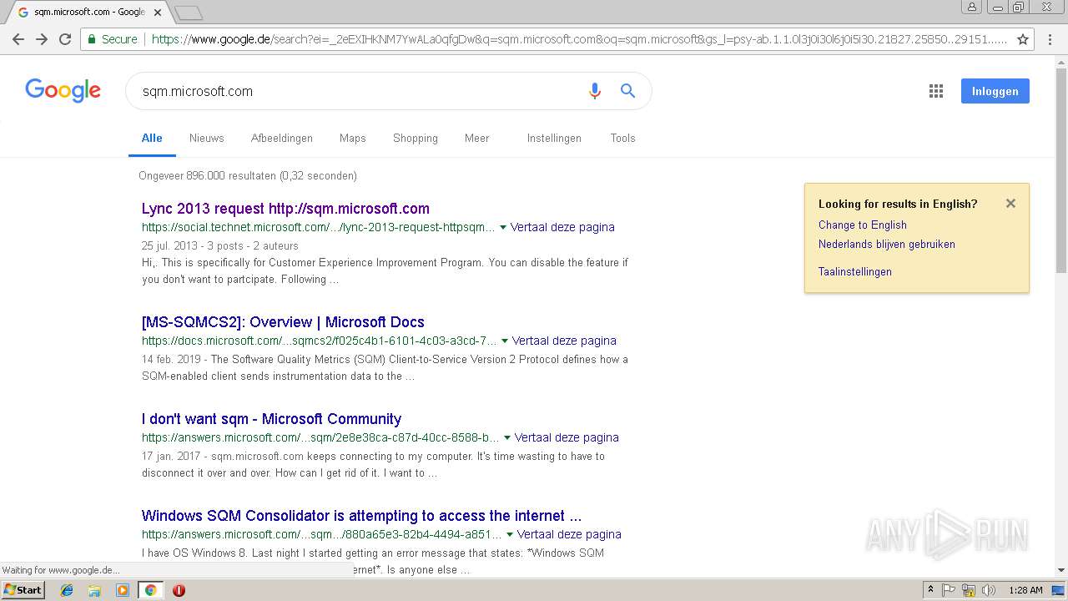
Task: Open 'Lync 2013 request http://sqm.microsoft.com' result
Action: (285, 209)
